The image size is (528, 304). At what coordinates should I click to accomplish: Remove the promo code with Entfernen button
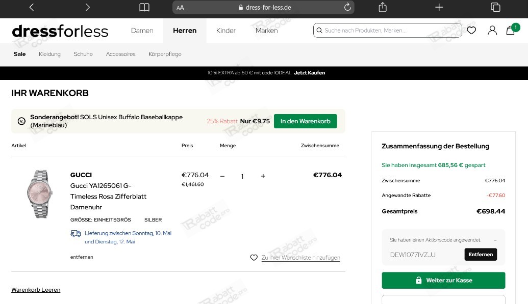(x=481, y=254)
